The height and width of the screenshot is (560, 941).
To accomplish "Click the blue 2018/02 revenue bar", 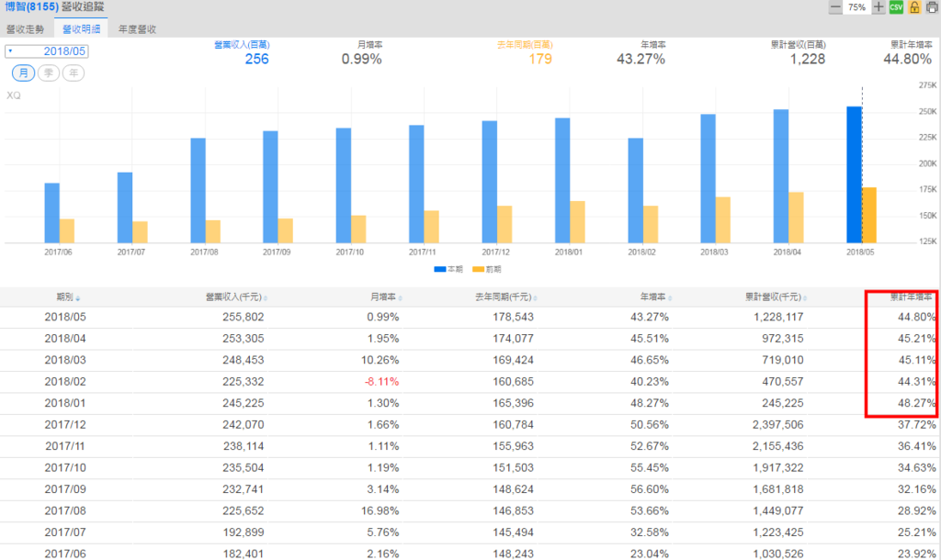I will click(636, 191).
